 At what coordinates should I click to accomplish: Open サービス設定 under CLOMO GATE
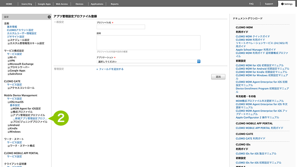click(14, 85)
